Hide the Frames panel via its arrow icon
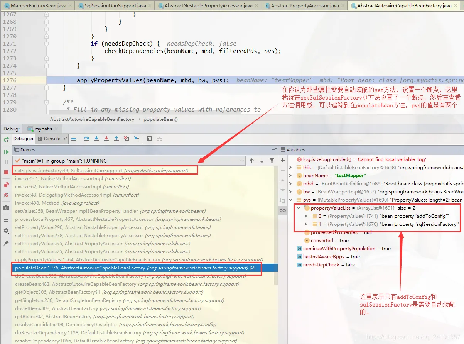 click(274, 149)
